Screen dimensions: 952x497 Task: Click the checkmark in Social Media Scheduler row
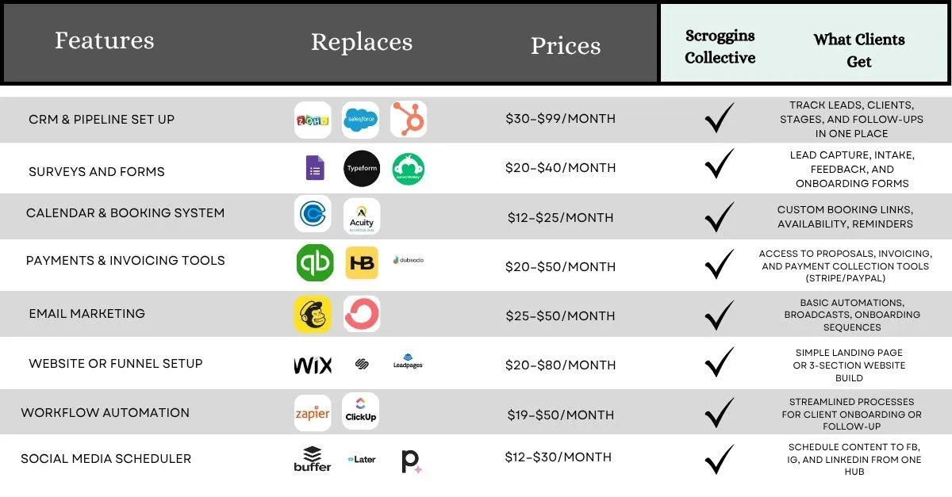(x=720, y=460)
